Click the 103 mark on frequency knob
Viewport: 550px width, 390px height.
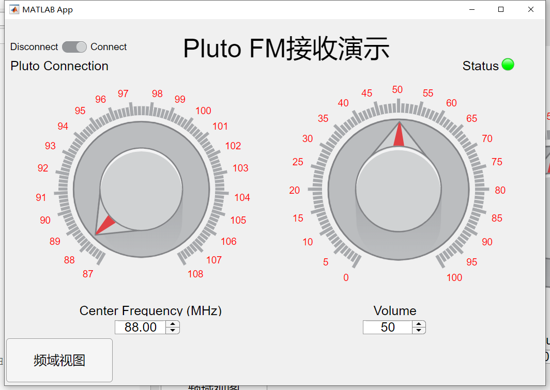tap(241, 168)
